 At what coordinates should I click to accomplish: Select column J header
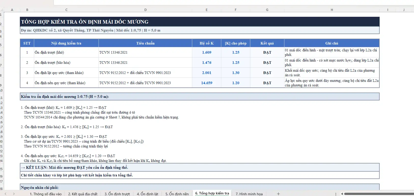(404, 10)
